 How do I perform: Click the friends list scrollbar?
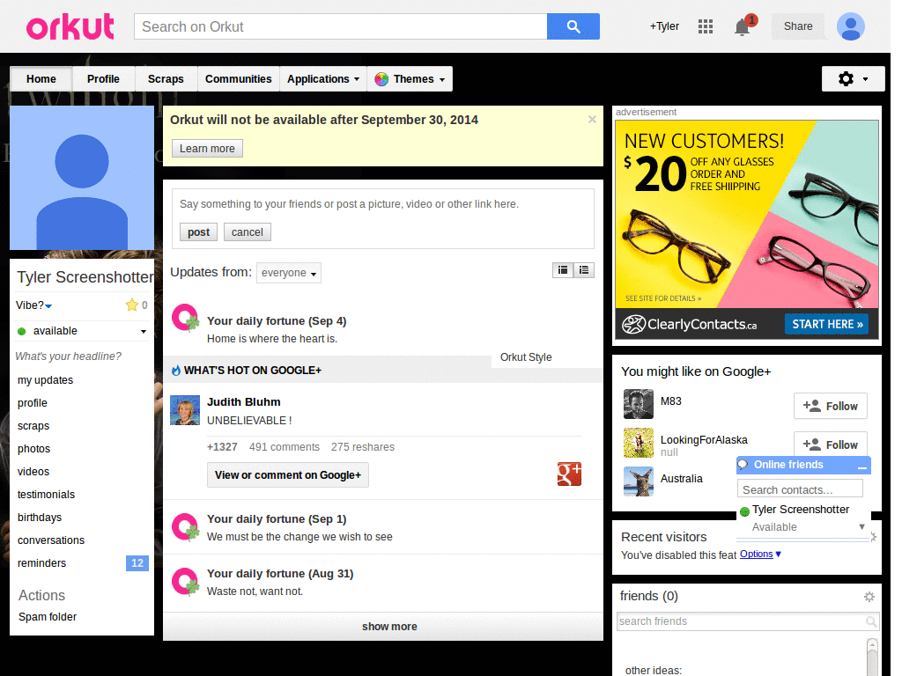pos(872,657)
